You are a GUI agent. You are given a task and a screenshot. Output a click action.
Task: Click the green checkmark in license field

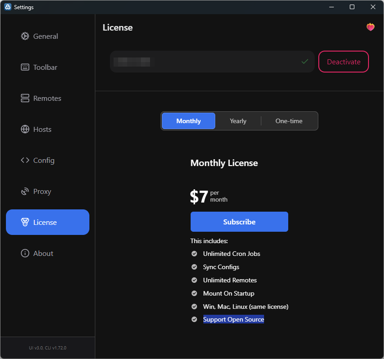305,62
